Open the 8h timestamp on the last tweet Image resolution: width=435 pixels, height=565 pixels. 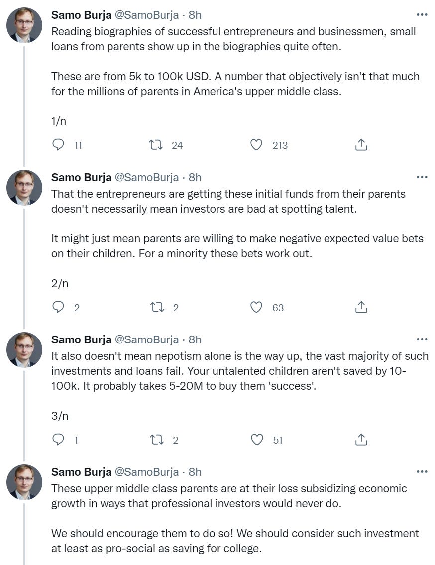pos(195,472)
